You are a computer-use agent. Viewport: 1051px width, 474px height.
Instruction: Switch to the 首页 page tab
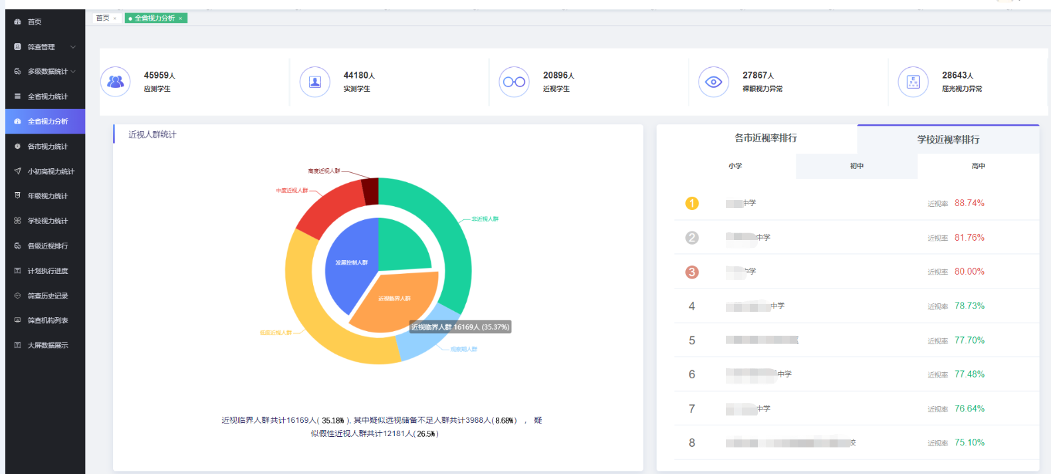pos(103,19)
